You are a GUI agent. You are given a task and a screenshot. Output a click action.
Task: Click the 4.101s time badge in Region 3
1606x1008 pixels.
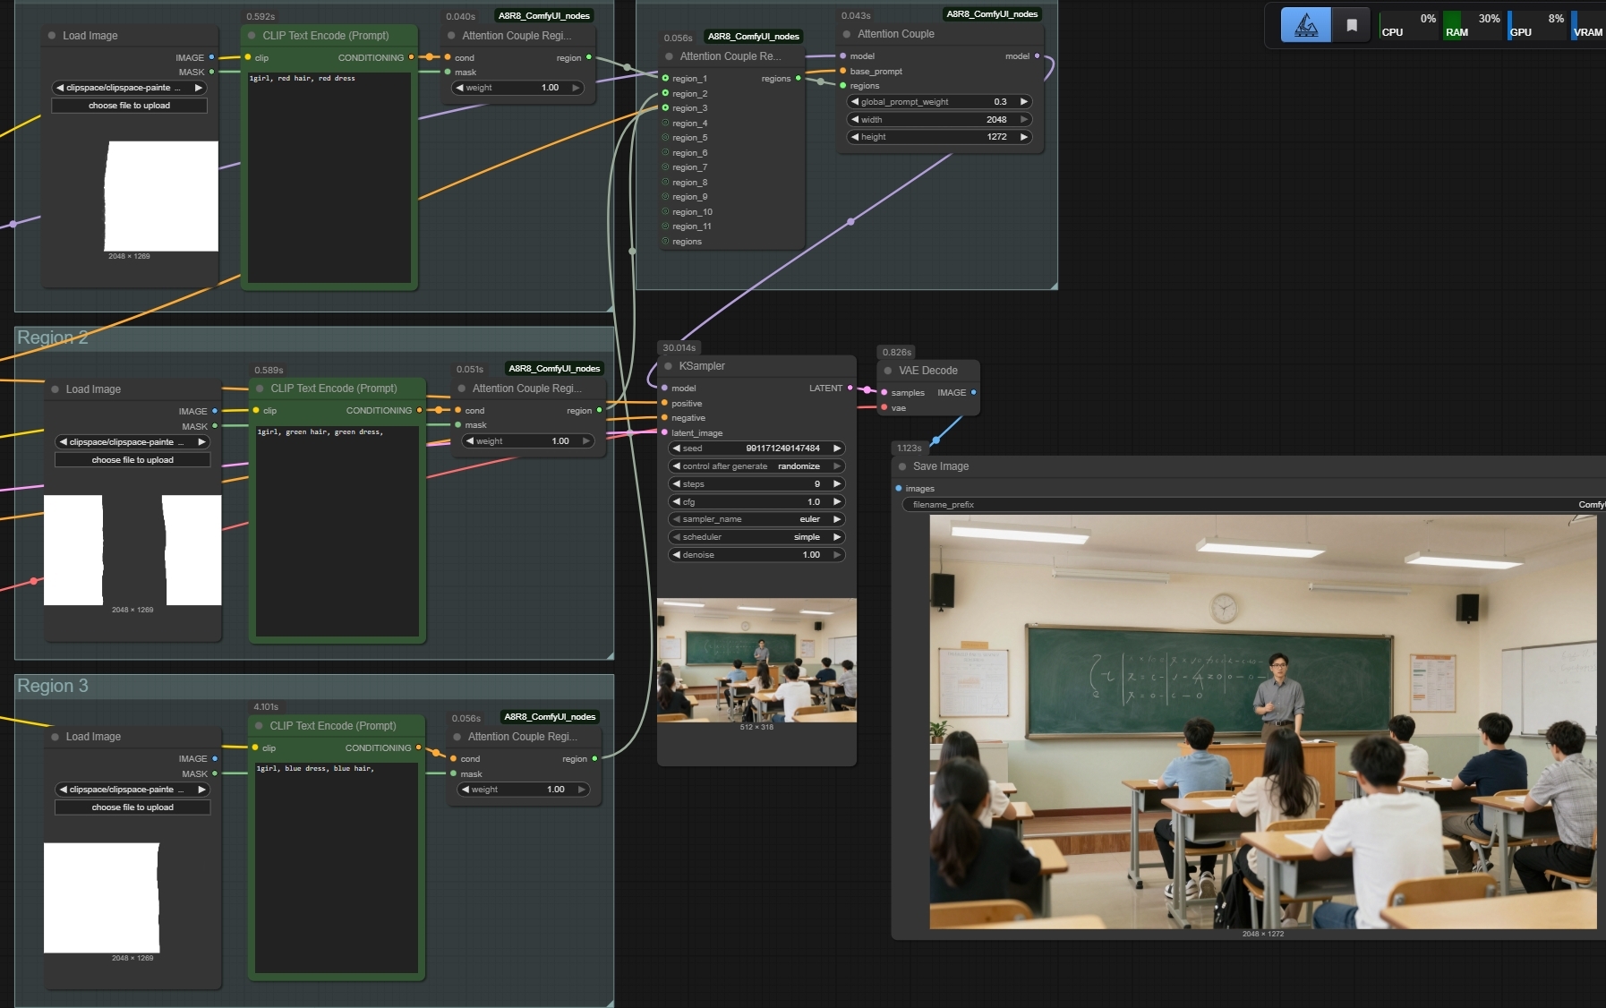point(266,707)
